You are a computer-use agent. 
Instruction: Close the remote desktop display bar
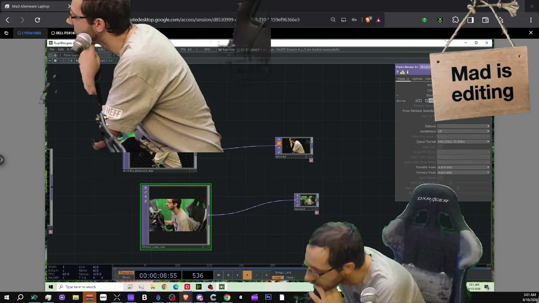(531, 33)
